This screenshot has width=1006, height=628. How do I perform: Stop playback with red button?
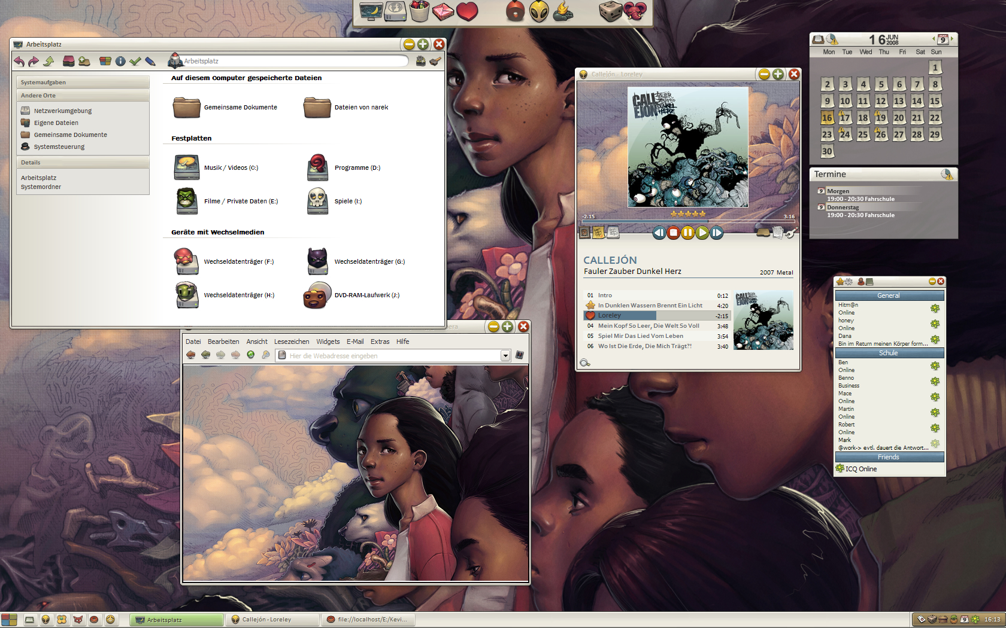(x=673, y=233)
